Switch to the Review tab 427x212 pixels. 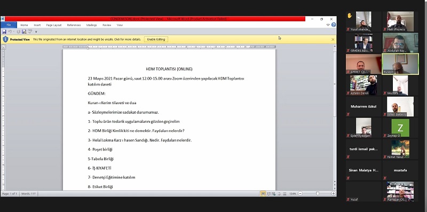pos(107,25)
